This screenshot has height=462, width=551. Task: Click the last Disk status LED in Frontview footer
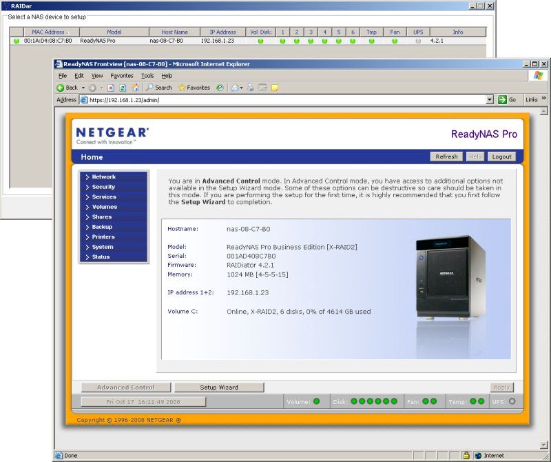[x=394, y=401]
